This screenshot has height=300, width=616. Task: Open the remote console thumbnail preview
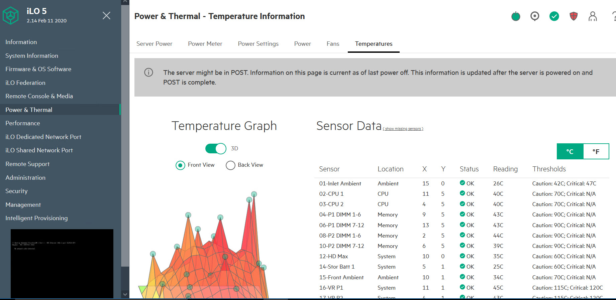[62, 263]
